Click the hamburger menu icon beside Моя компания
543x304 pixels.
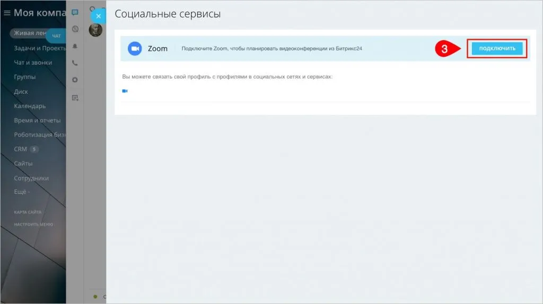coord(7,13)
